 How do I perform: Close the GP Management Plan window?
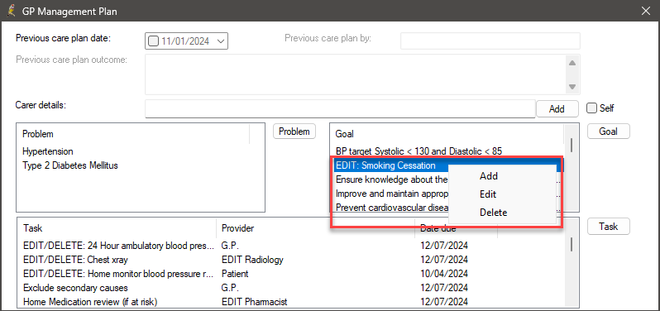[645, 12]
